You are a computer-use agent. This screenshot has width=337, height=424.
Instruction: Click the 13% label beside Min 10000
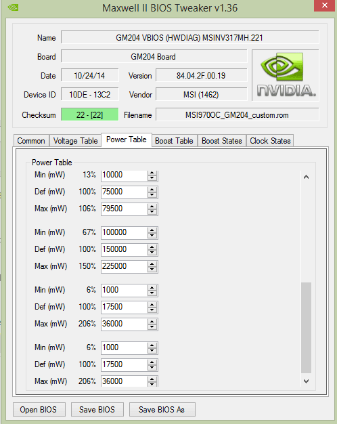pos(89,175)
